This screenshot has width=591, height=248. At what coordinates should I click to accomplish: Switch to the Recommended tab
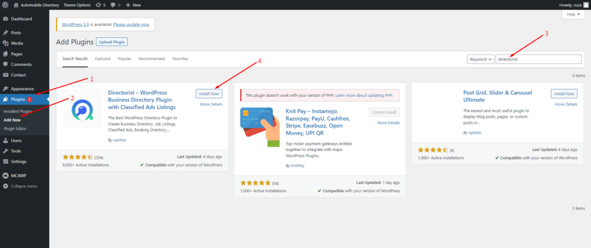152,59
